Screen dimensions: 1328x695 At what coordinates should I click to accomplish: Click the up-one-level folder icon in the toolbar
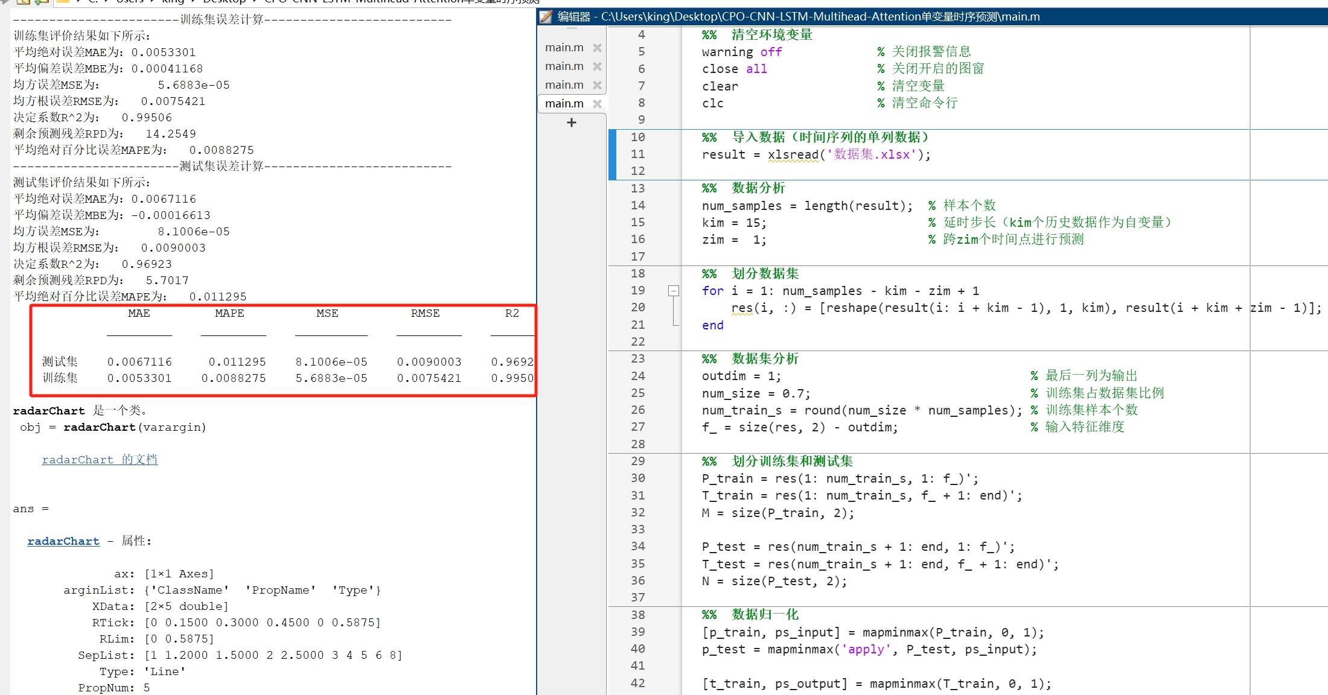[x=24, y=2]
